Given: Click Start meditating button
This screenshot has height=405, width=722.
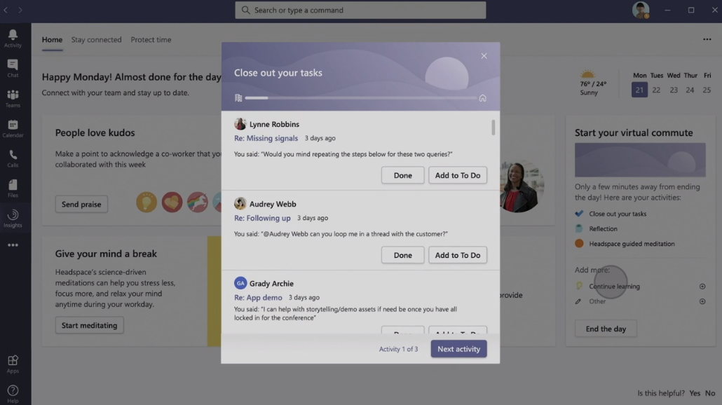Looking at the screenshot, I should [x=89, y=325].
